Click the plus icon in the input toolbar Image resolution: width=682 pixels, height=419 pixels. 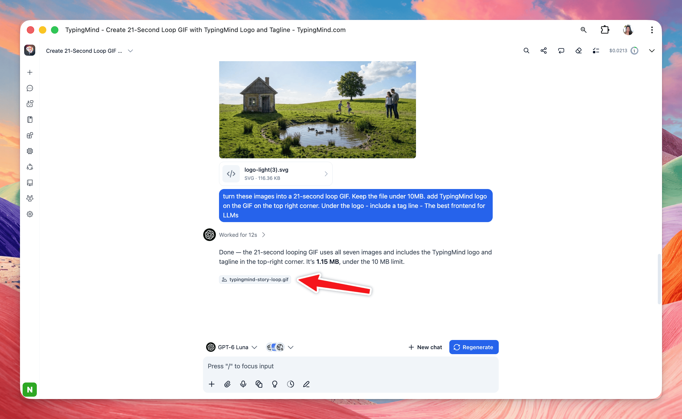click(211, 384)
